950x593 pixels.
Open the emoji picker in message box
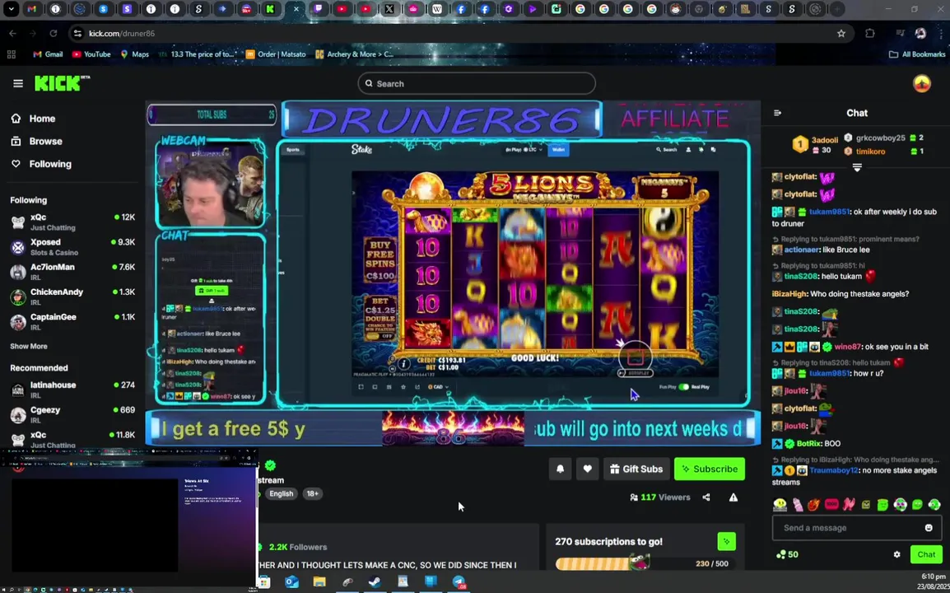pos(929,527)
